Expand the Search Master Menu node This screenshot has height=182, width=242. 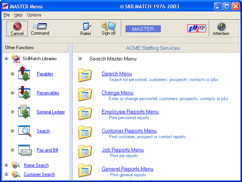pyautogui.click(x=80, y=59)
